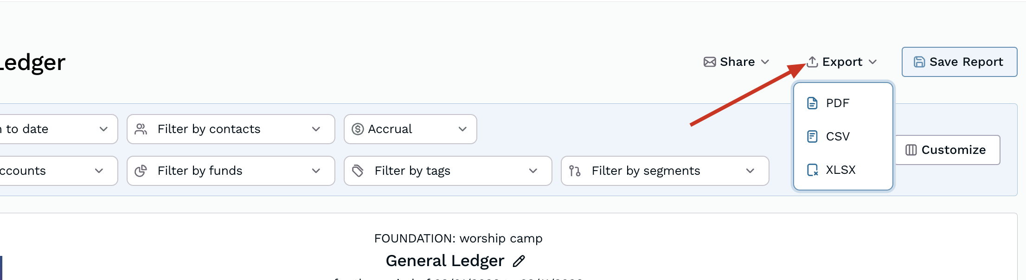1026x280 pixels.
Task: Open the Filter by segments dropdown
Action: click(x=664, y=171)
